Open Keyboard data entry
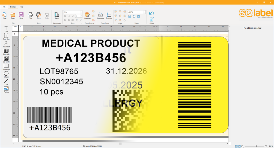 [x=101, y=15]
